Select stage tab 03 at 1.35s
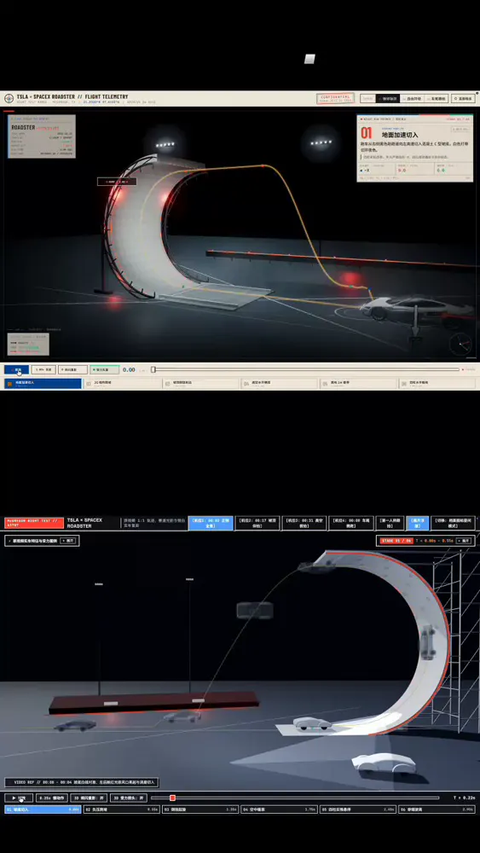Screen dimensions: 480x853 tap(200, 809)
